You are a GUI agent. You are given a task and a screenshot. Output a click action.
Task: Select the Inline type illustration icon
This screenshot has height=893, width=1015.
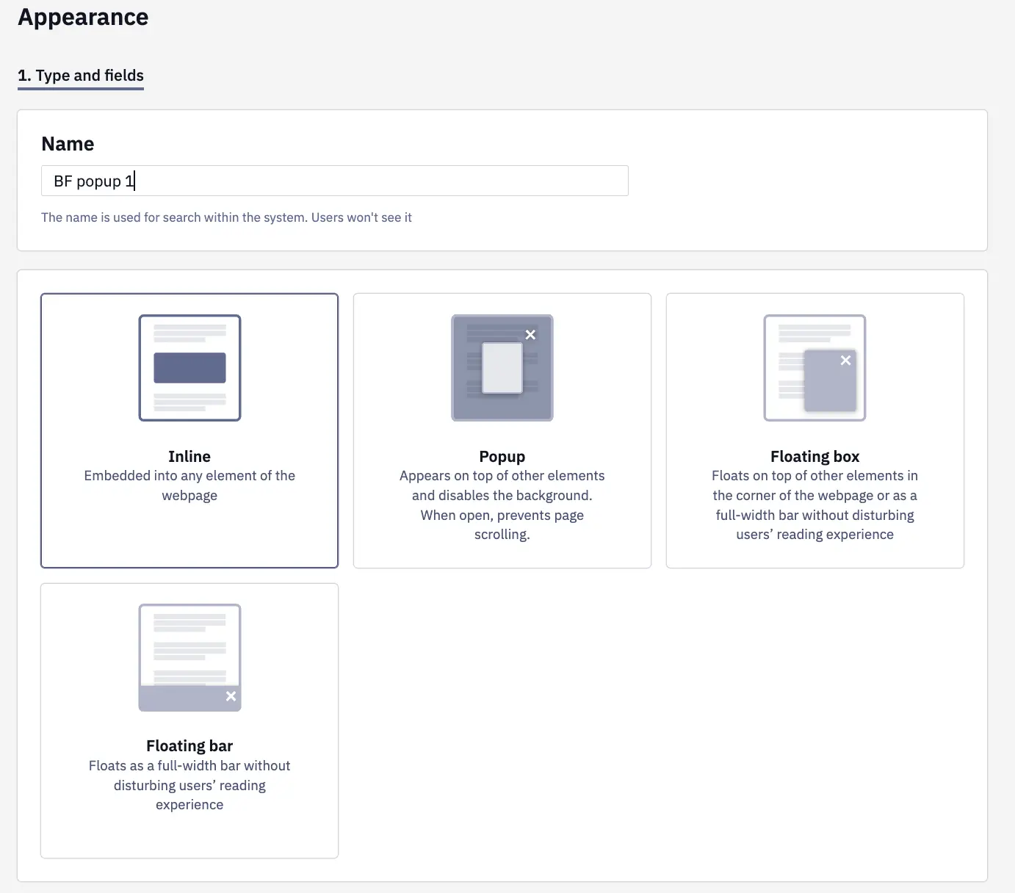[189, 368]
